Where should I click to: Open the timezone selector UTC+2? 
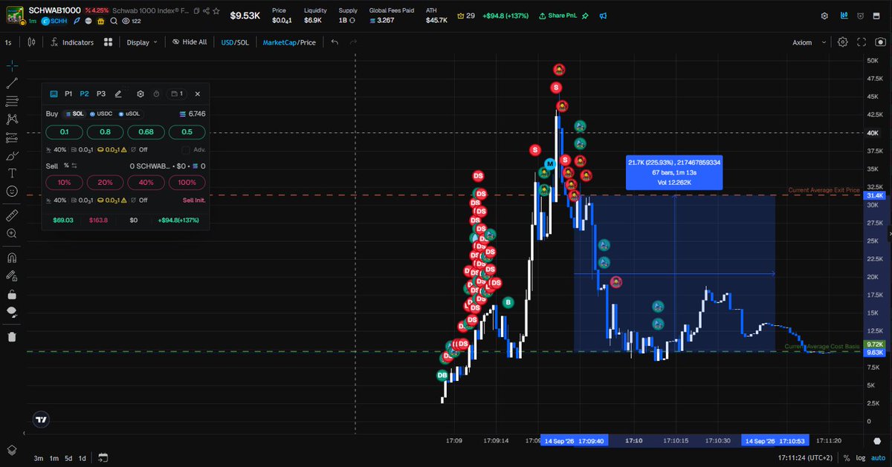click(x=805, y=458)
